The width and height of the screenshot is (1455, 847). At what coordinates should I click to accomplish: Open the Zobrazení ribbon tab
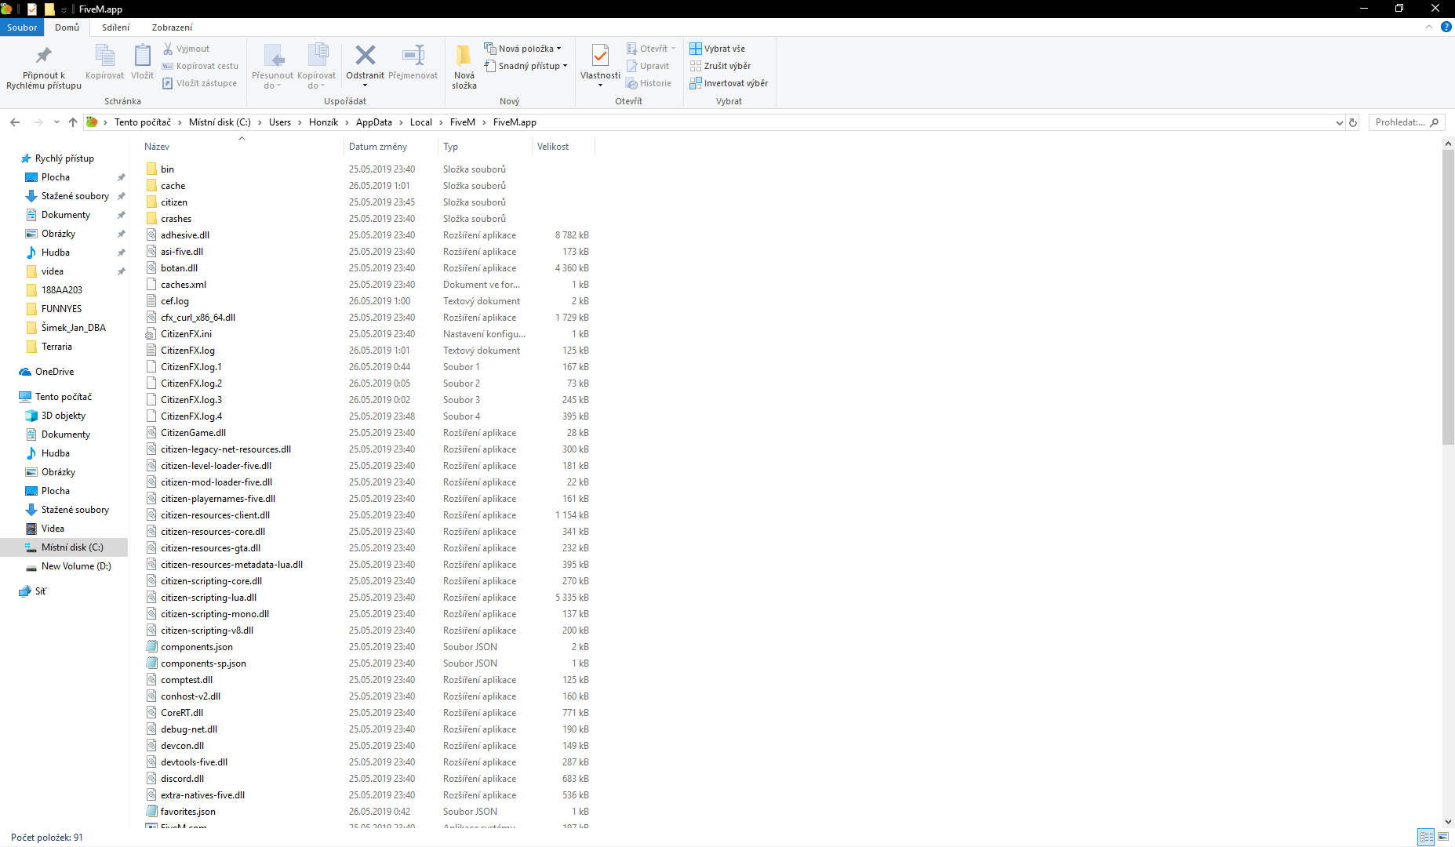click(x=172, y=27)
